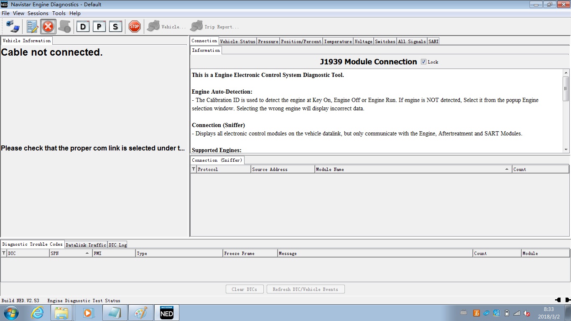Click the filter icon in DTC table
The height and width of the screenshot is (321, 571).
tap(4, 253)
